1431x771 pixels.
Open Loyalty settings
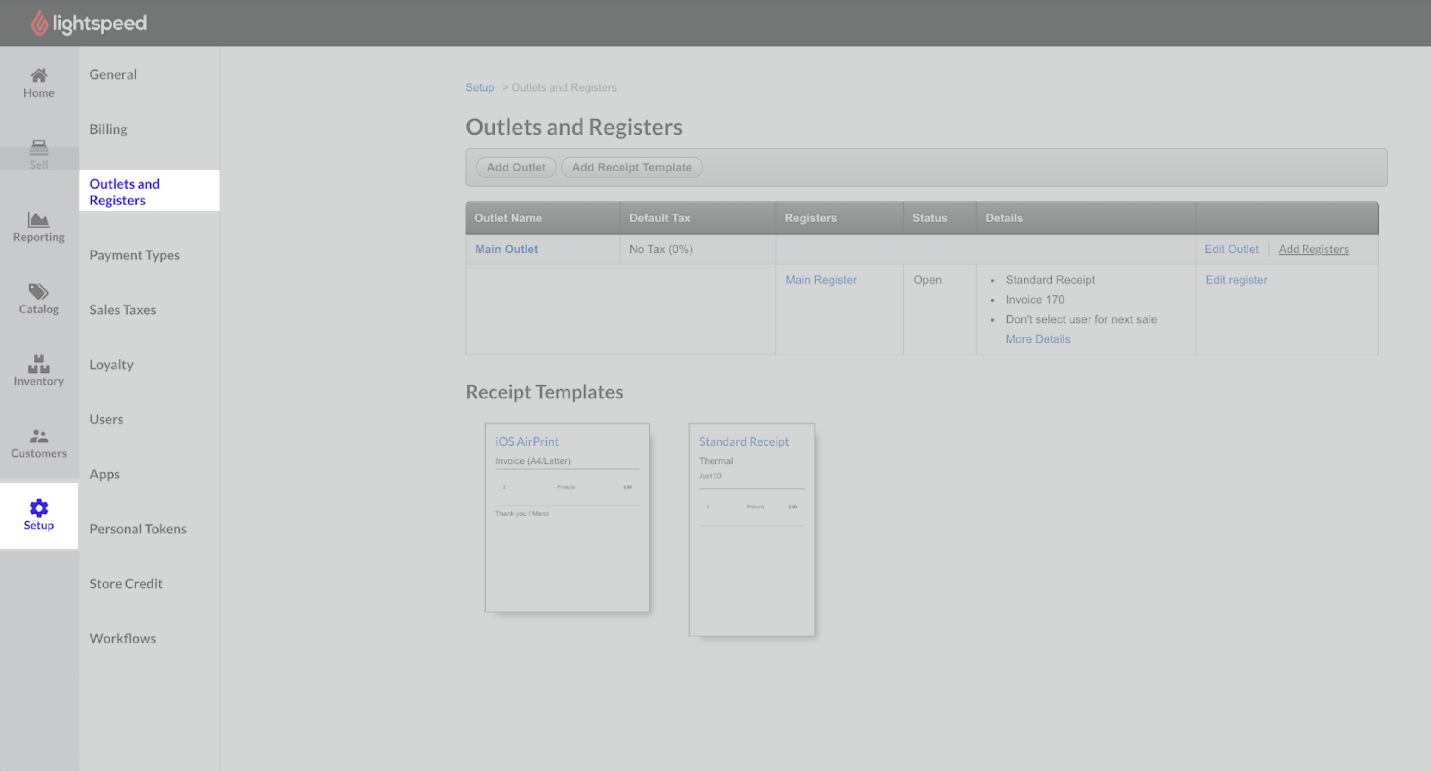pyautogui.click(x=112, y=364)
